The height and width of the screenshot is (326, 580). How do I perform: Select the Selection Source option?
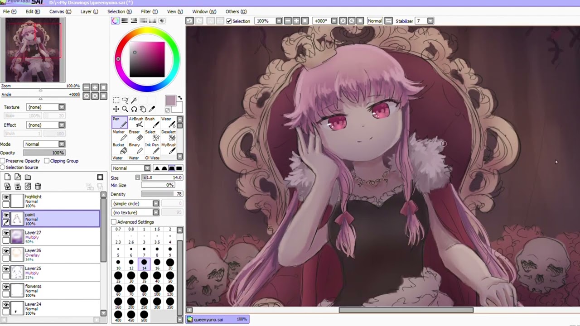[x=3, y=168]
